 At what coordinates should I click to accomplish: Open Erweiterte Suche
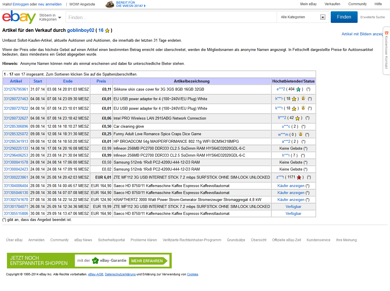(x=372, y=17)
